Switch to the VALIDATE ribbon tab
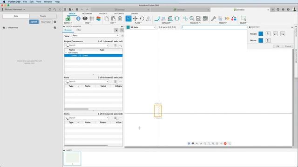 103,13
